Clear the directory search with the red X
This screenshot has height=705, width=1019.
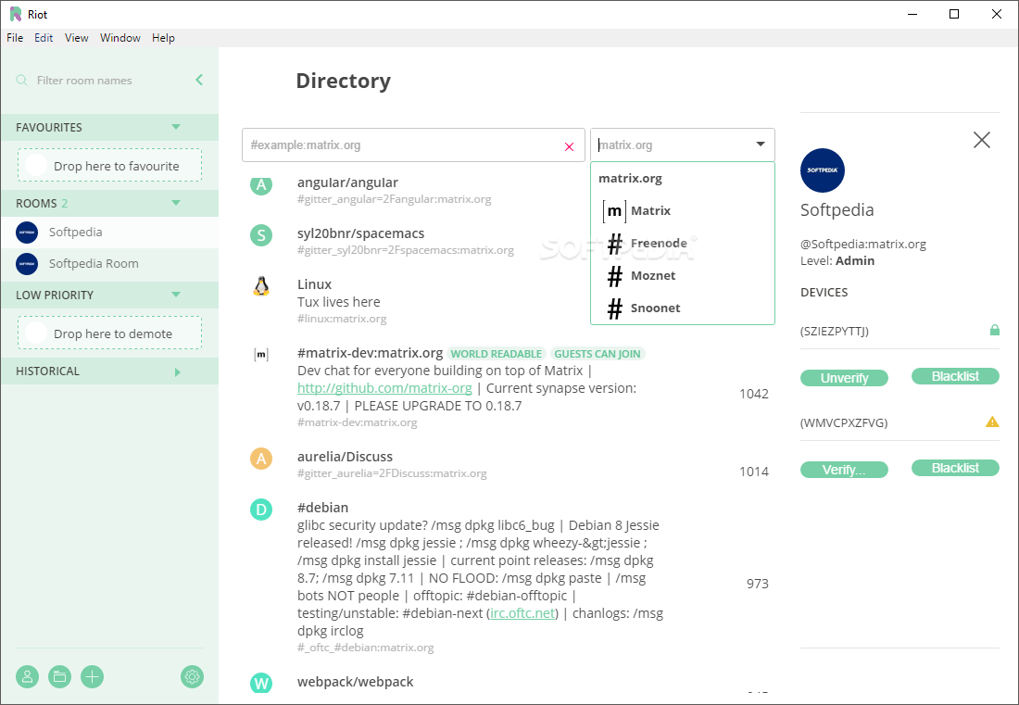(570, 147)
